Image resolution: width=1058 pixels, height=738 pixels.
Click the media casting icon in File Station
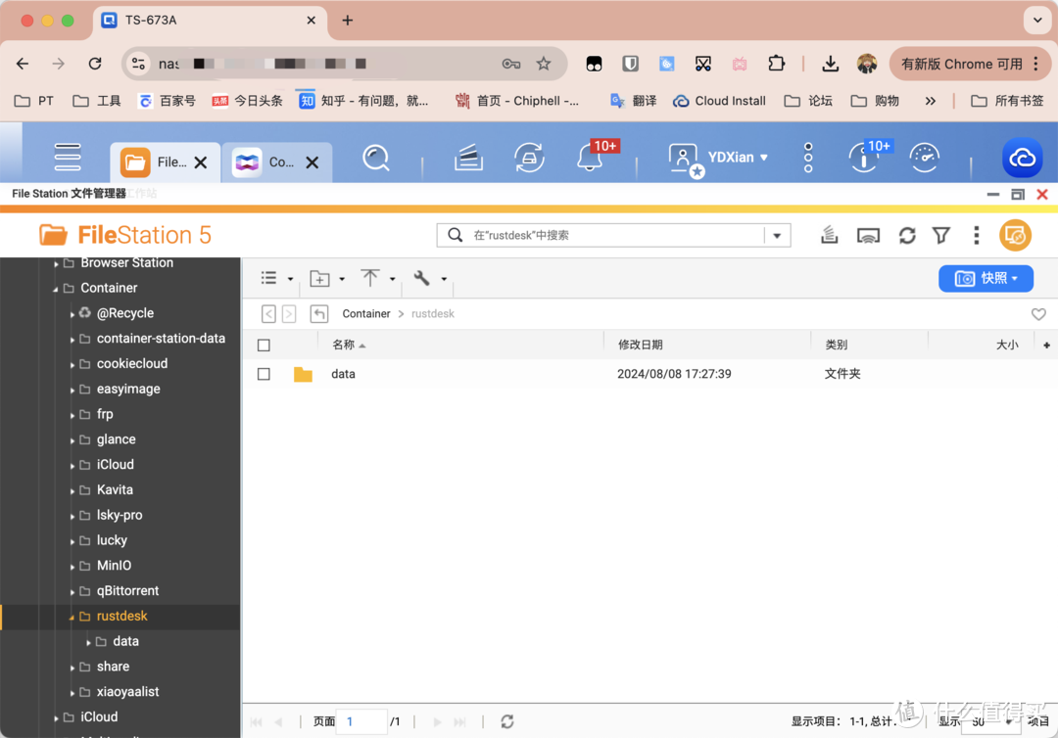(868, 235)
